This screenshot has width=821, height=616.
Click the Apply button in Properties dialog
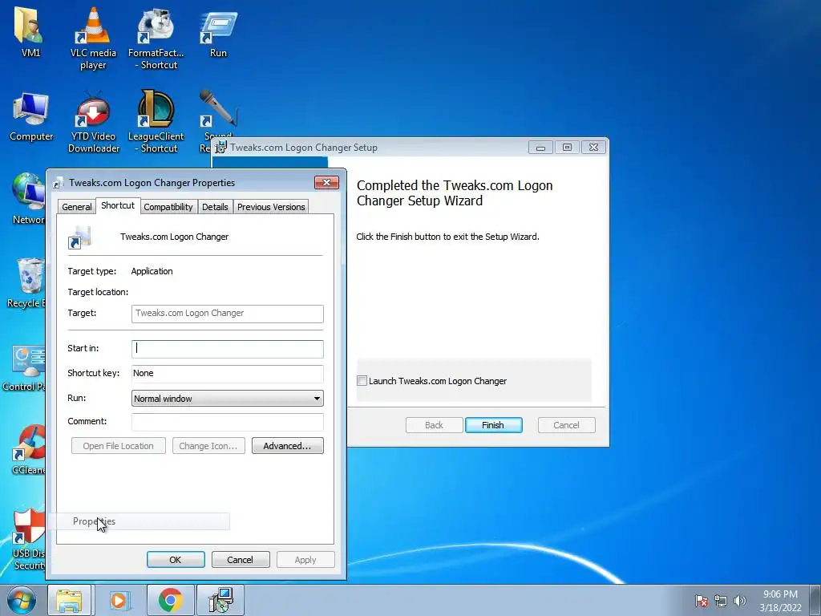tap(305, 559)
